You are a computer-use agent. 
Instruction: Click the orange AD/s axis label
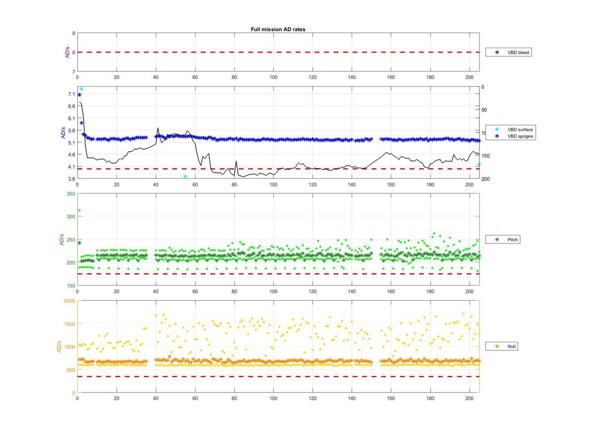tap(59, 347)
